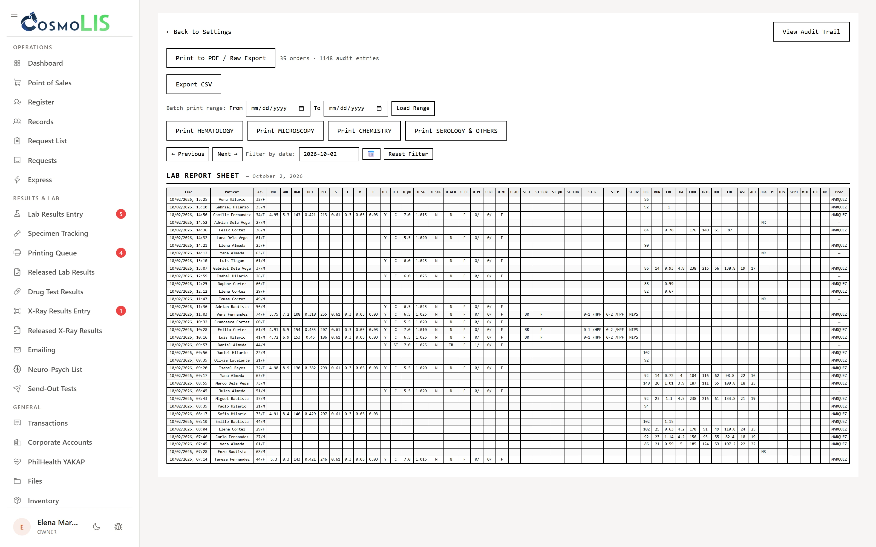876x547 pixels.
Task: Click the PhilHealth YAKAP heart icon
Action: pyautogui.click(x=17, y=462)
